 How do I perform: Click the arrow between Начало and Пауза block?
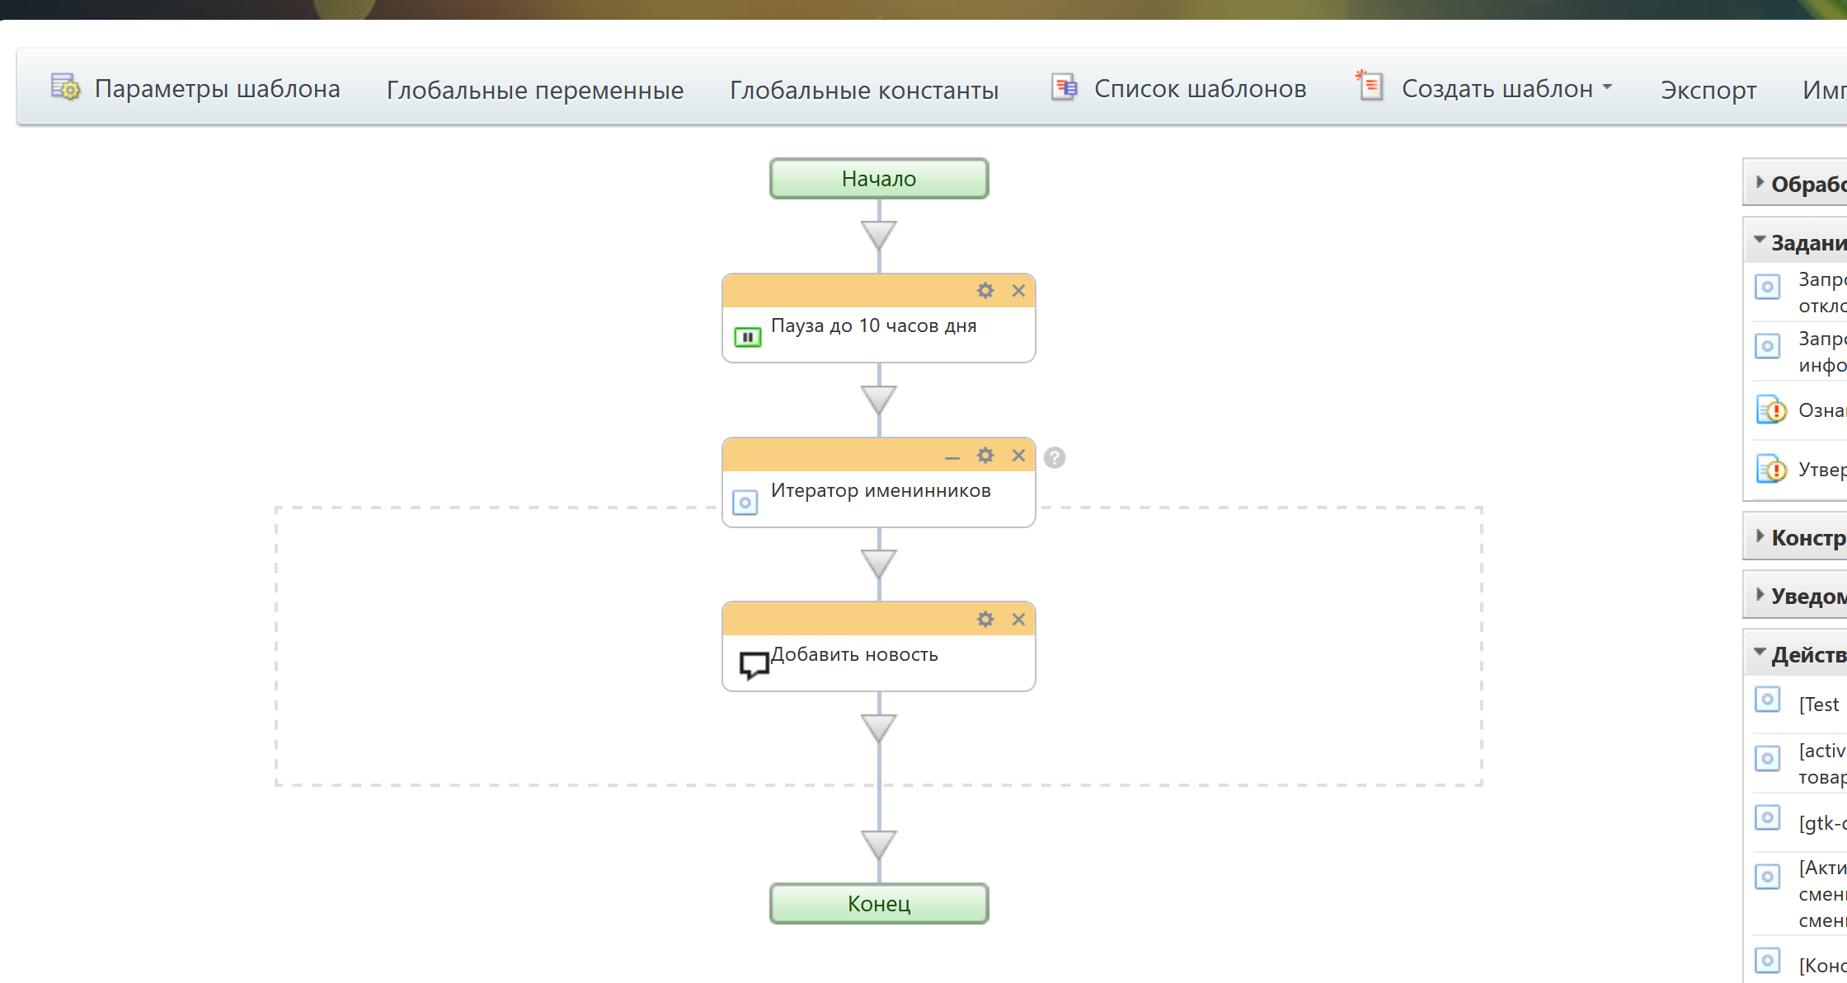878,235
